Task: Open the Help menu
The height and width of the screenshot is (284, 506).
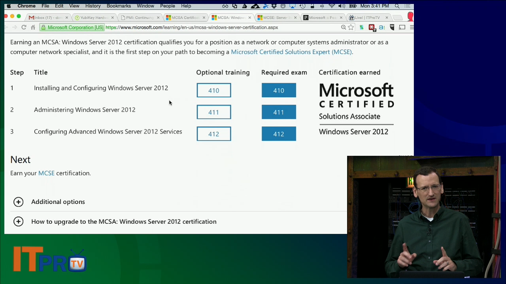Action: 186,6
